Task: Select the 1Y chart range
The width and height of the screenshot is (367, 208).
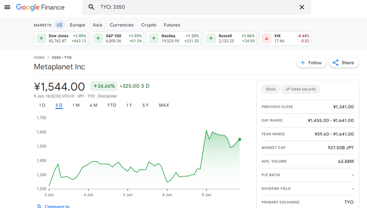Action: point(129,105)
